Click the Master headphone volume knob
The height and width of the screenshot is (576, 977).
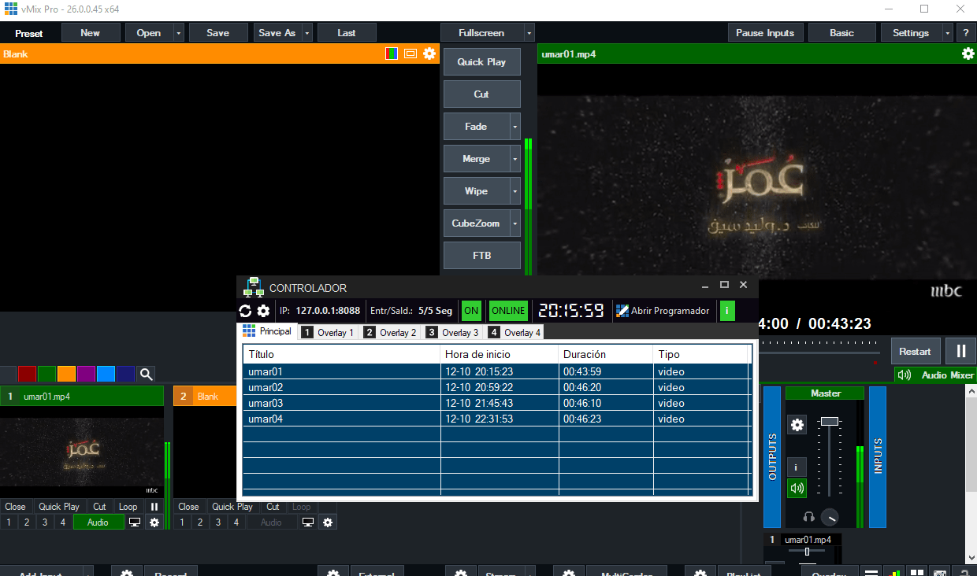829,517
